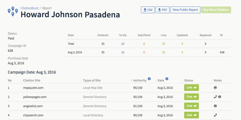This screenshot has height=120, width=241.
Task: Download the report as PDF
Action: click(162, 10)
